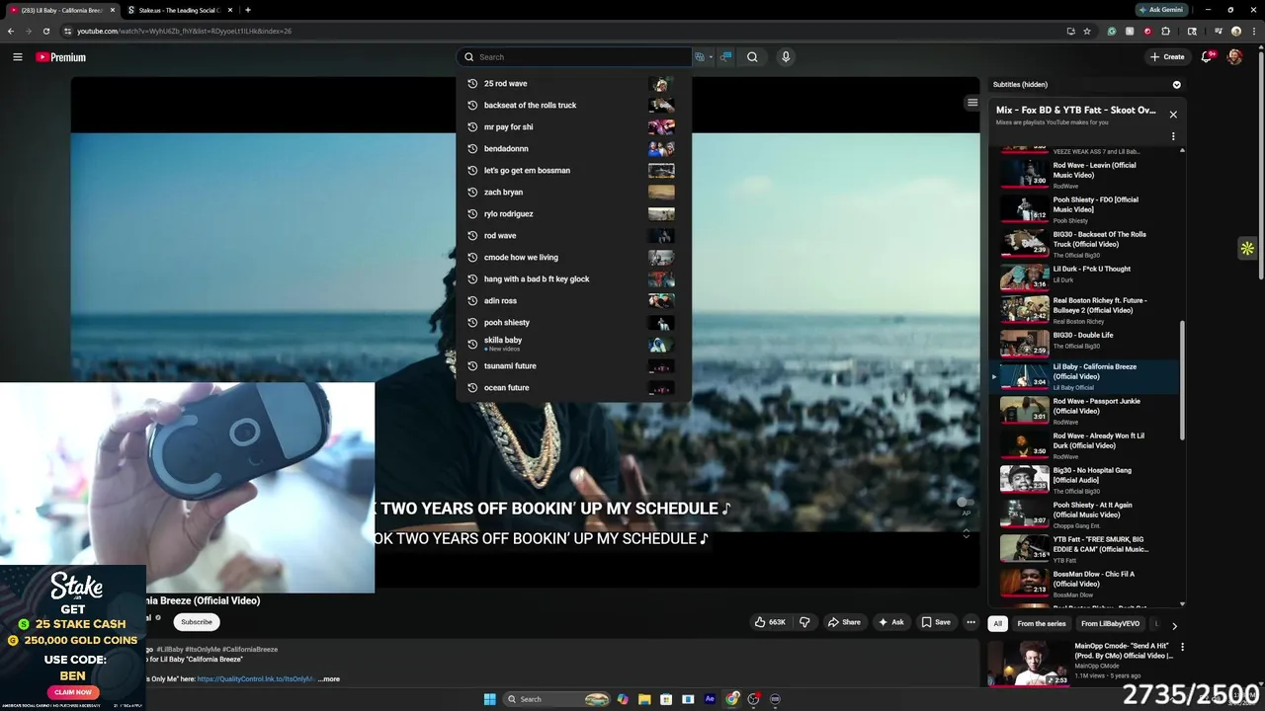Viewport: 1265px width, 711px height.
Task: Click the Create button
Action: [x=1167, y=57]
